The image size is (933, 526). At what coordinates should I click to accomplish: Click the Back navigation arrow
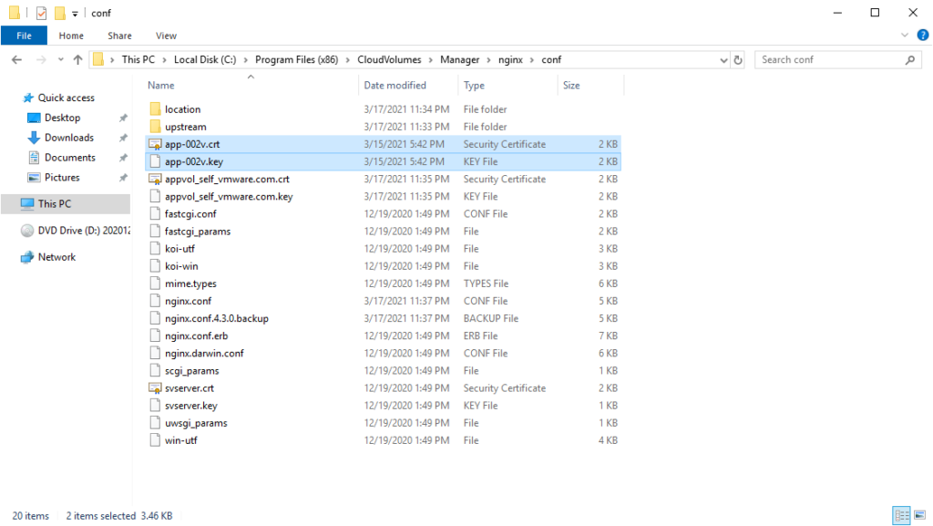click(x=17, y=59)
